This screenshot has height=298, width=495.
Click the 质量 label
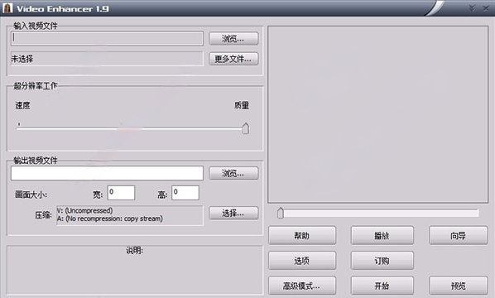point(242,105)
